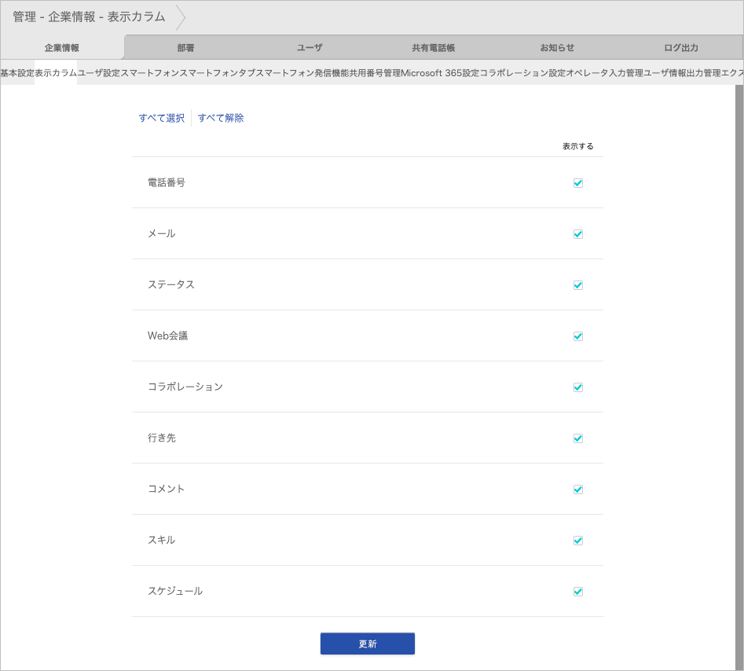Click the 行き先 row label
This screenshot has height=671, width=744.
pyautogui.click(x=162, y=438)
